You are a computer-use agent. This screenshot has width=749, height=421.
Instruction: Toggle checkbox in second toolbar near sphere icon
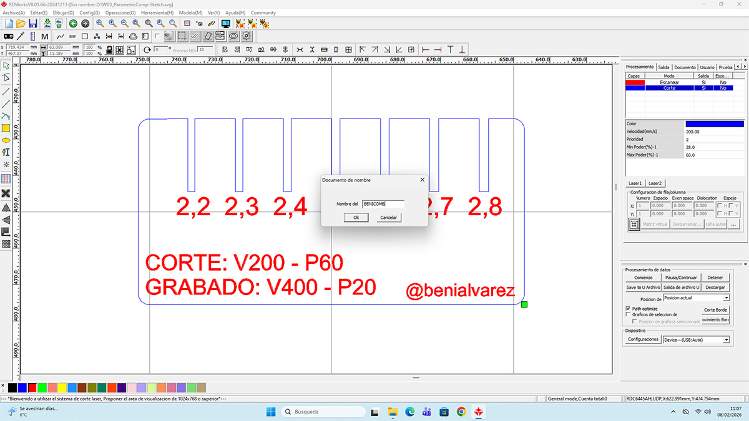click(x=157, y=36)
